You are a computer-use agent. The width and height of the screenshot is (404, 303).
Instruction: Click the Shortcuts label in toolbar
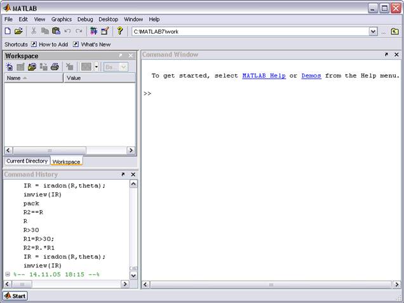coord(16,44)
